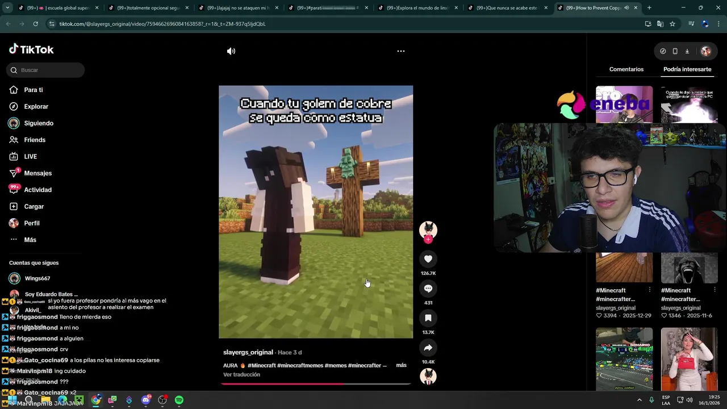Image resolution: width=727 pixels, height=409 pixels.
Task: Open the woman with red bag thumbnail
Action: point(689,359)
